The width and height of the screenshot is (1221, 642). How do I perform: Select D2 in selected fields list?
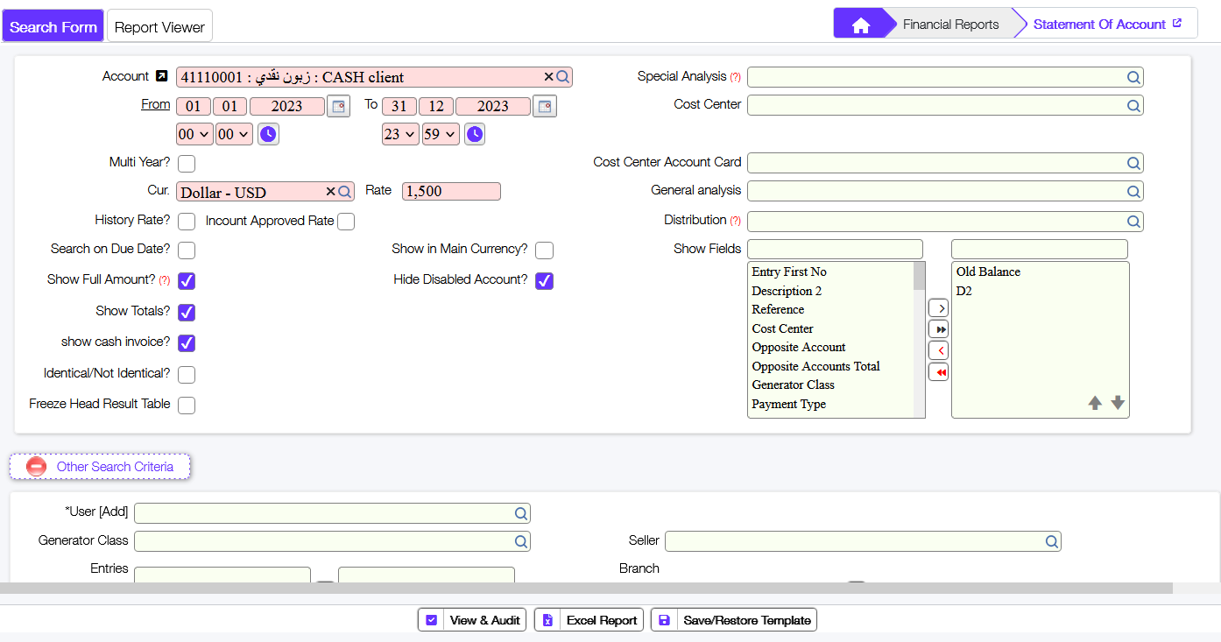click(x=963, y=291)
